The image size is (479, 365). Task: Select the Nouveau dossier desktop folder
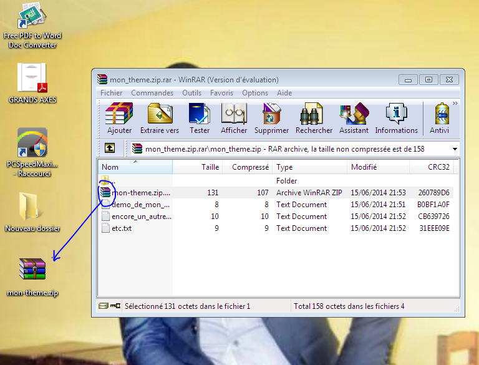32,212
